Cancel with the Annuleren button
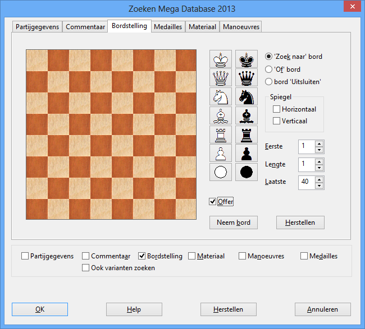 coord(322,309)
